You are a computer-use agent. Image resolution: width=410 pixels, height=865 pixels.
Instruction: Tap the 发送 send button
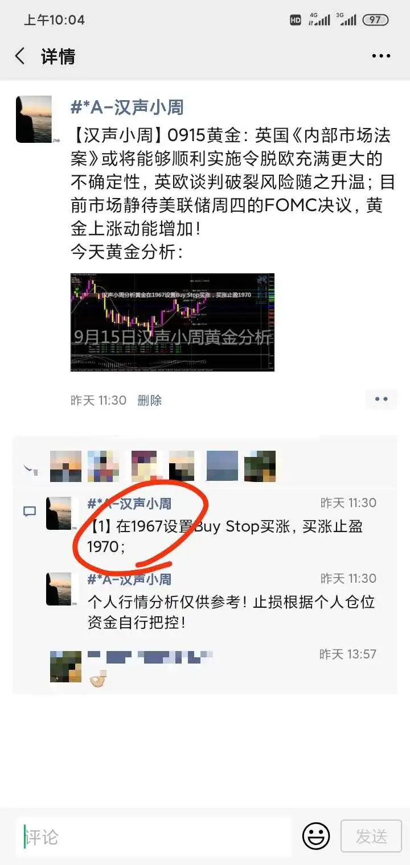click(371, 836)
